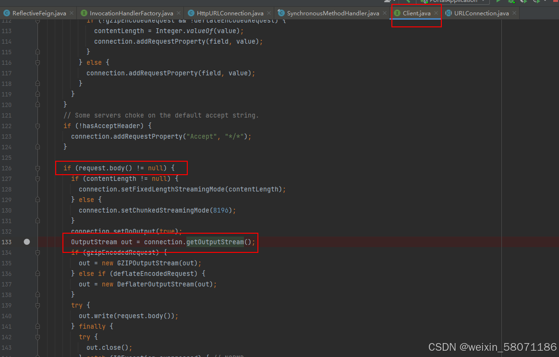Close the HttpURLConnection.java tab
The width and height of the screenshot is (559, 357).
point(269,13)
